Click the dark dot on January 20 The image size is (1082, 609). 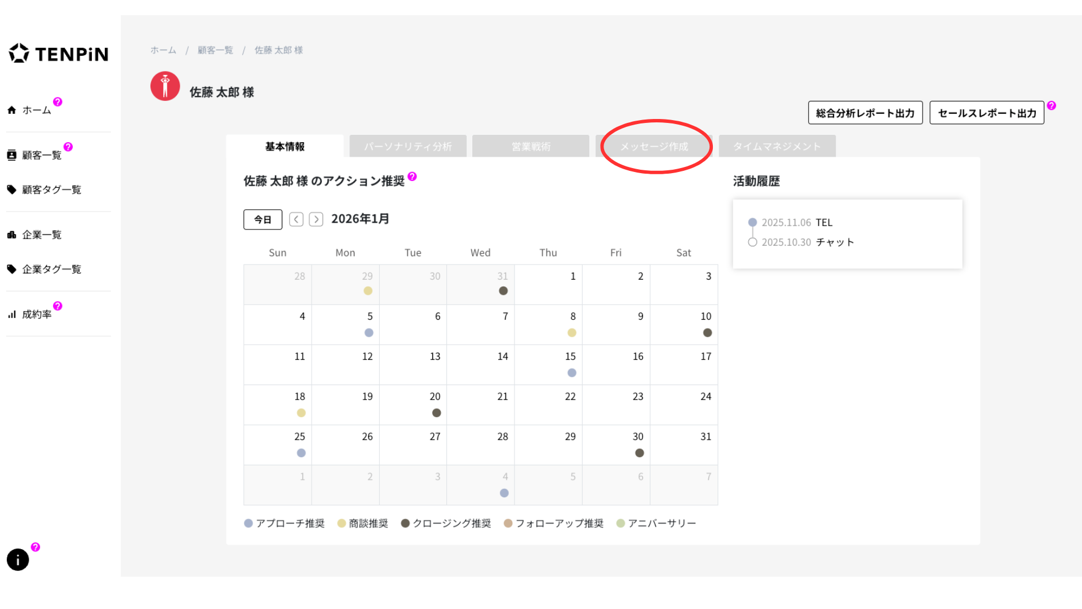[x=436, y=413]
